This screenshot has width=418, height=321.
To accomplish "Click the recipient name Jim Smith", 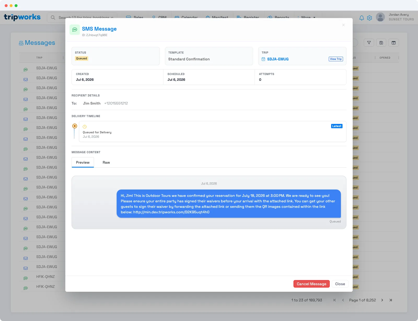I will coord(92,103).
